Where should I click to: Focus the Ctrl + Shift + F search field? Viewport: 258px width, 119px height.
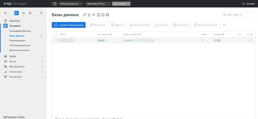point(239,15)
